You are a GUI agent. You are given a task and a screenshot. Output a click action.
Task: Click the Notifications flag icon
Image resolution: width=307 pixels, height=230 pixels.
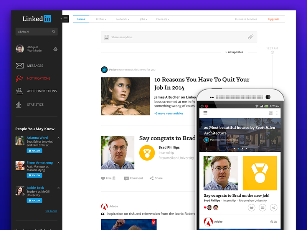coord(19,79)
